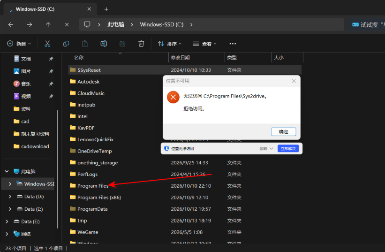Expand the Data (D:) tree node
This screenshot has width=385, height=252.
[10, 197]
